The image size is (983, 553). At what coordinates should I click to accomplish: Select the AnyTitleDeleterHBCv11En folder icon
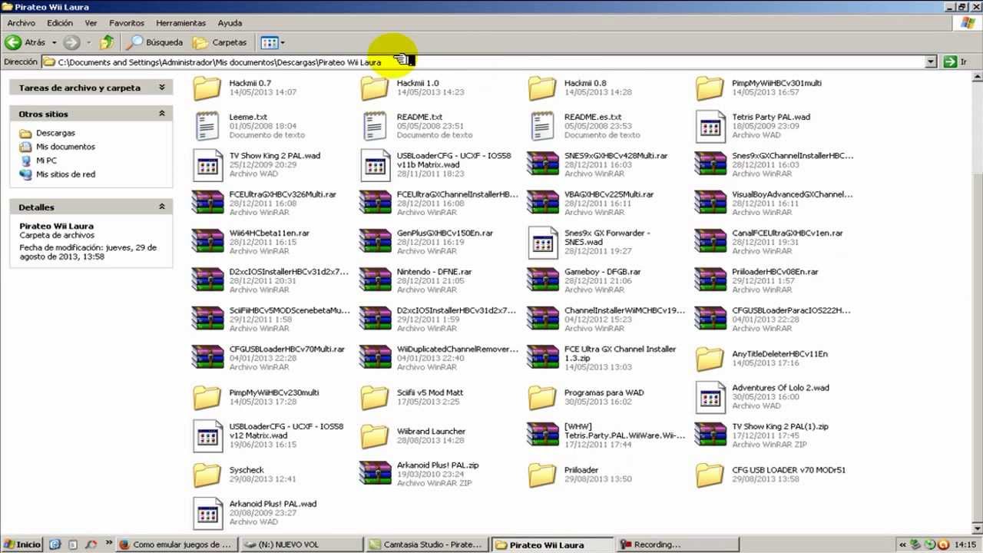click(710, 358)
